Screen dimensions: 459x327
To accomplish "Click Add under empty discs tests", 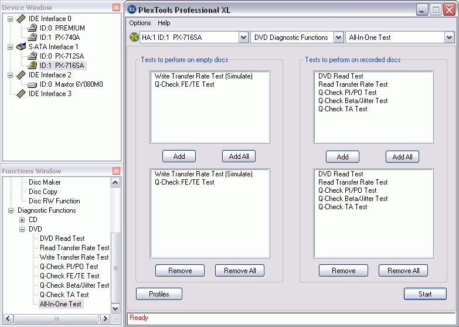I will pyautogui.click(x=179, y=156).
